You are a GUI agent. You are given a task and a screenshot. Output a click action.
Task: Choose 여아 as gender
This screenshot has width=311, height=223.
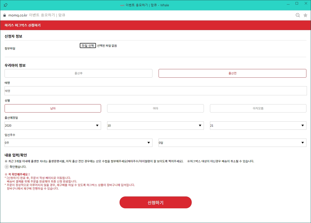click(155, 108)
